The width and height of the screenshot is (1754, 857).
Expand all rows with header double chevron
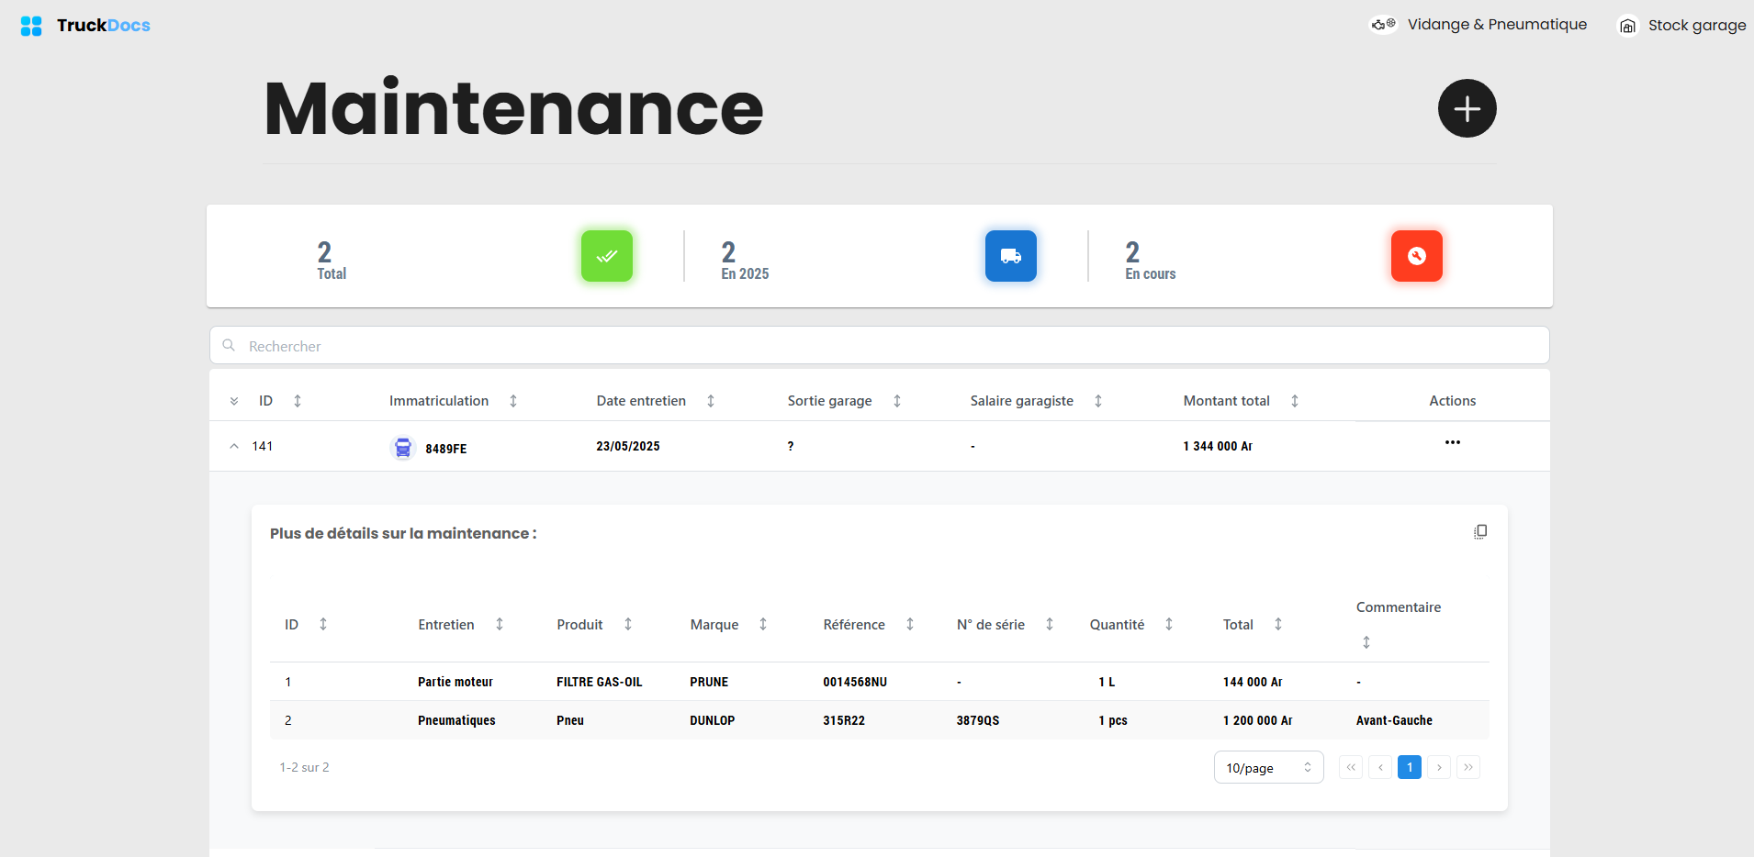pyautogui.click(x=234, y=401)
